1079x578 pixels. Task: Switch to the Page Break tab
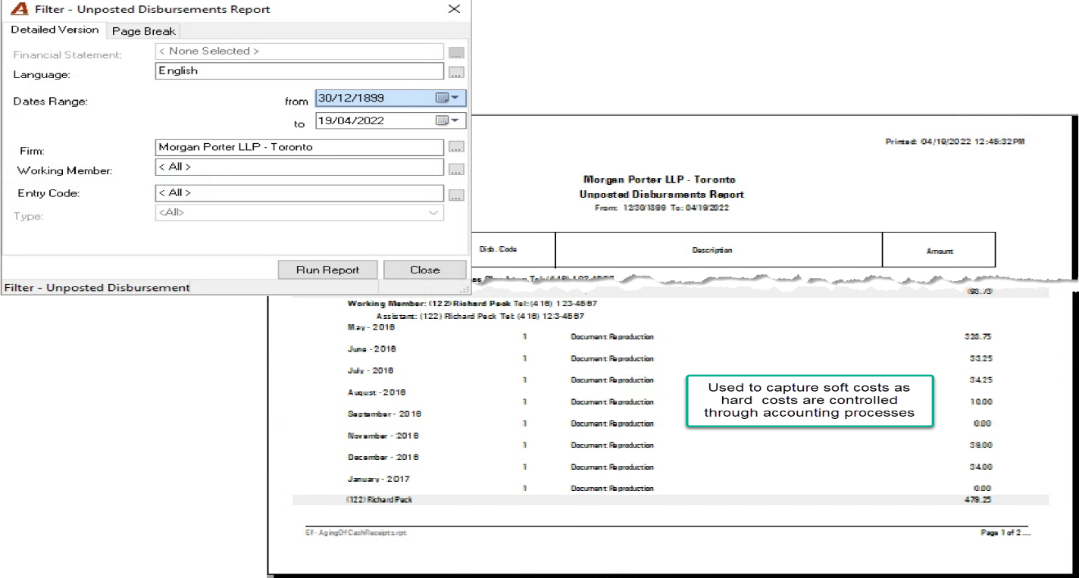(143, 31)
